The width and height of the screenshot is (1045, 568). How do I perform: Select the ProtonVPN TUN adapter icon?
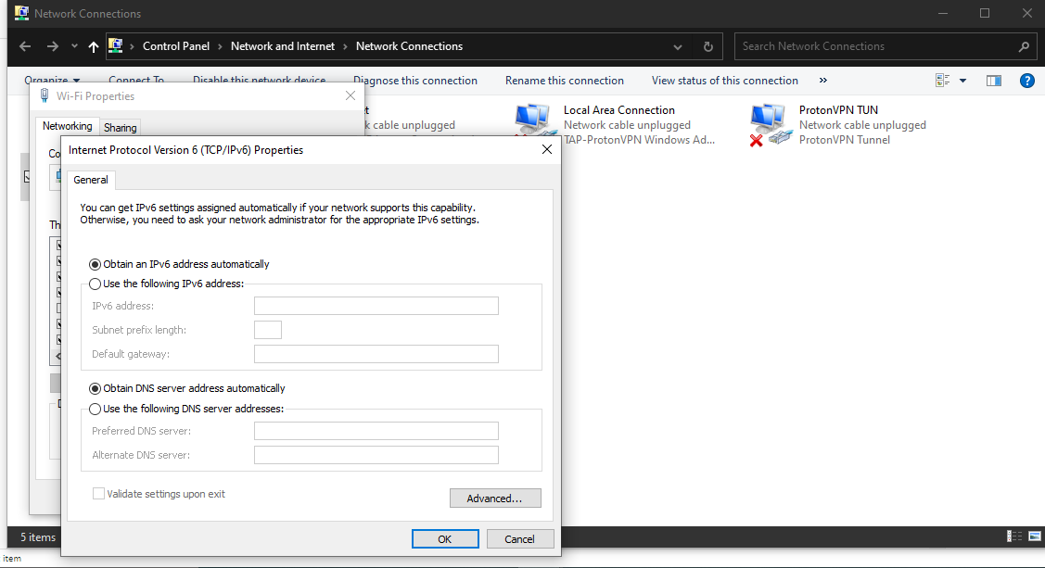(770, 124)
